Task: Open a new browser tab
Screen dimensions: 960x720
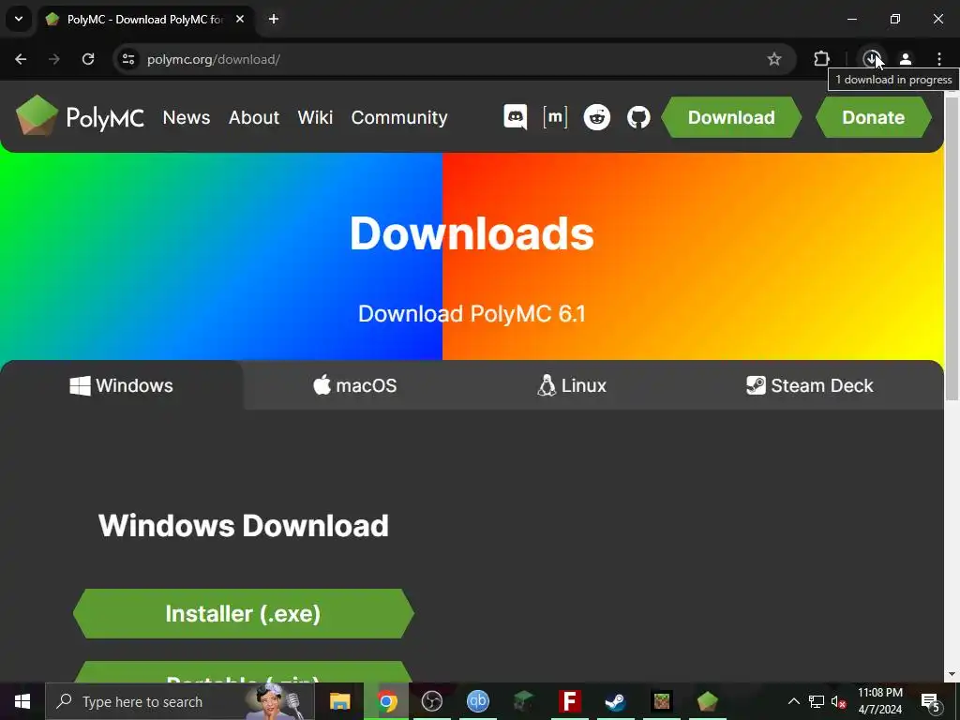Action: 274,19
